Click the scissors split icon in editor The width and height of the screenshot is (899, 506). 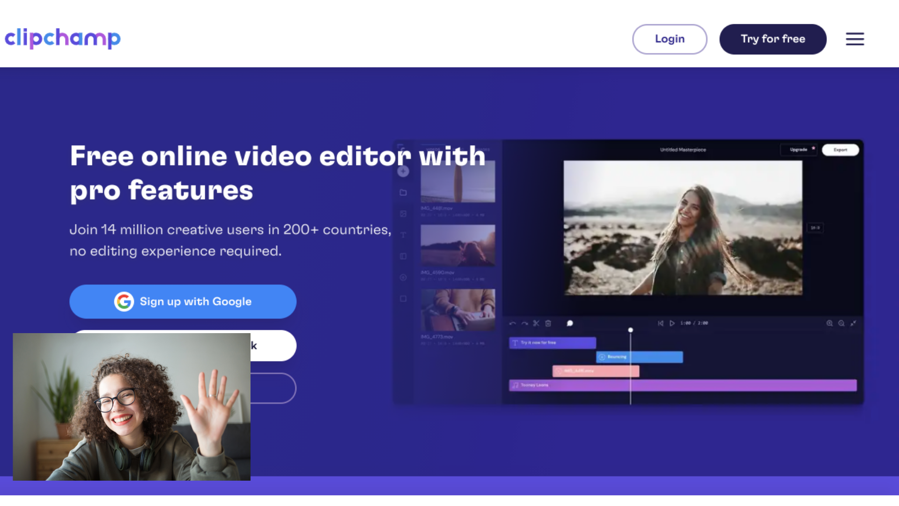point(536,323)
